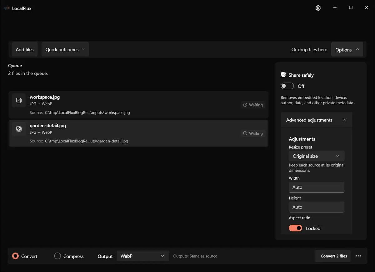Turn on the Share safely toggle
375x272 pixels.
pos(287,86)
